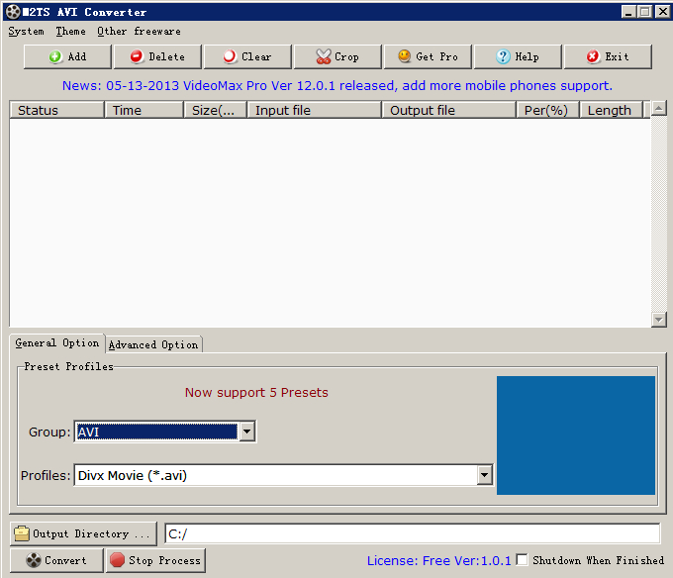The height and width of the screenshot is (578, 673).
Task: Switch to the Advanced Option tab
Action: tap(153, 344)
